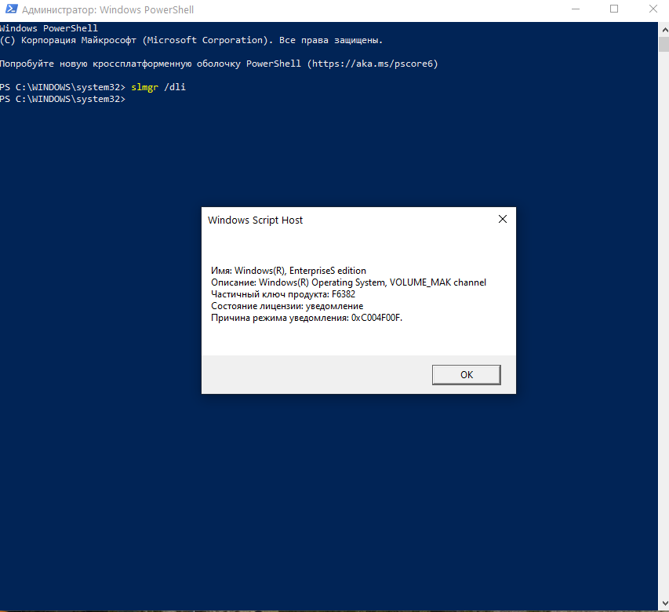Screen dimensions: 669x612
Task: Click the error code 0xC004F00F line
Action: 307,318
